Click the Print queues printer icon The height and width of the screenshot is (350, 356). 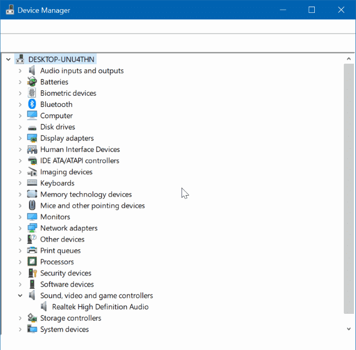32,250
